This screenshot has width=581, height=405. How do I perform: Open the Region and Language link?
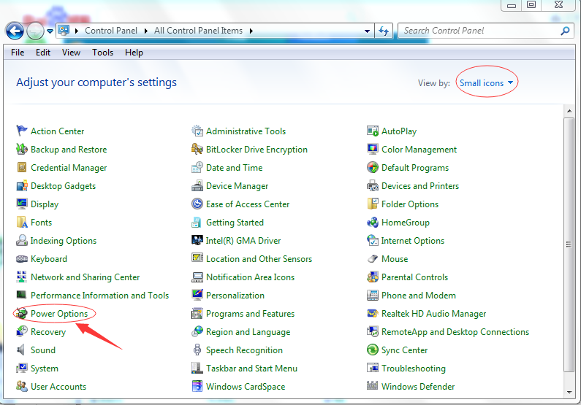[x=248, y=332]
